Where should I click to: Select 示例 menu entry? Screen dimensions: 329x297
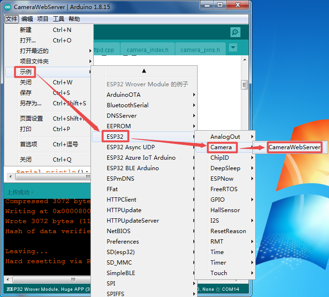point(49,72)
